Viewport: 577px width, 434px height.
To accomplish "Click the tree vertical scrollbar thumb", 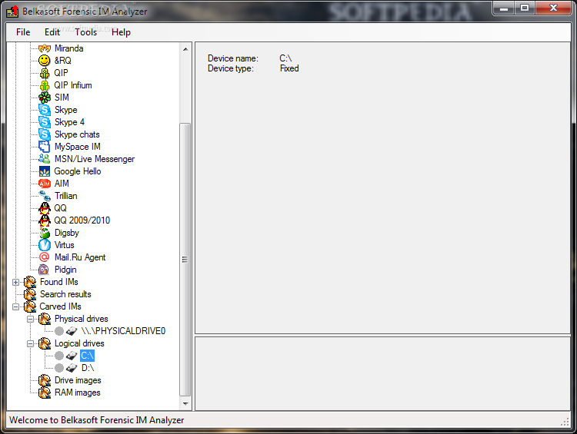I will [x=185, y=260].
